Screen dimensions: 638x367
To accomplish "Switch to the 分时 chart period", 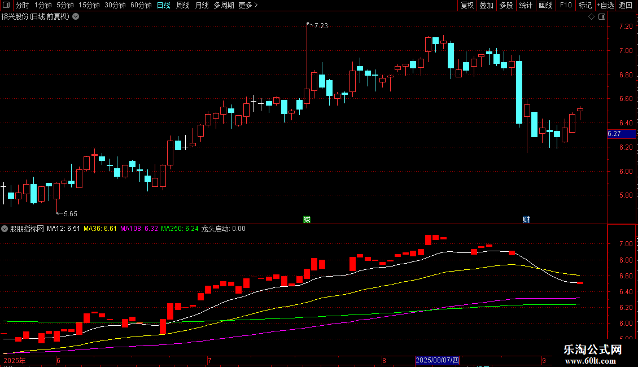I will [x=23, y=5].
